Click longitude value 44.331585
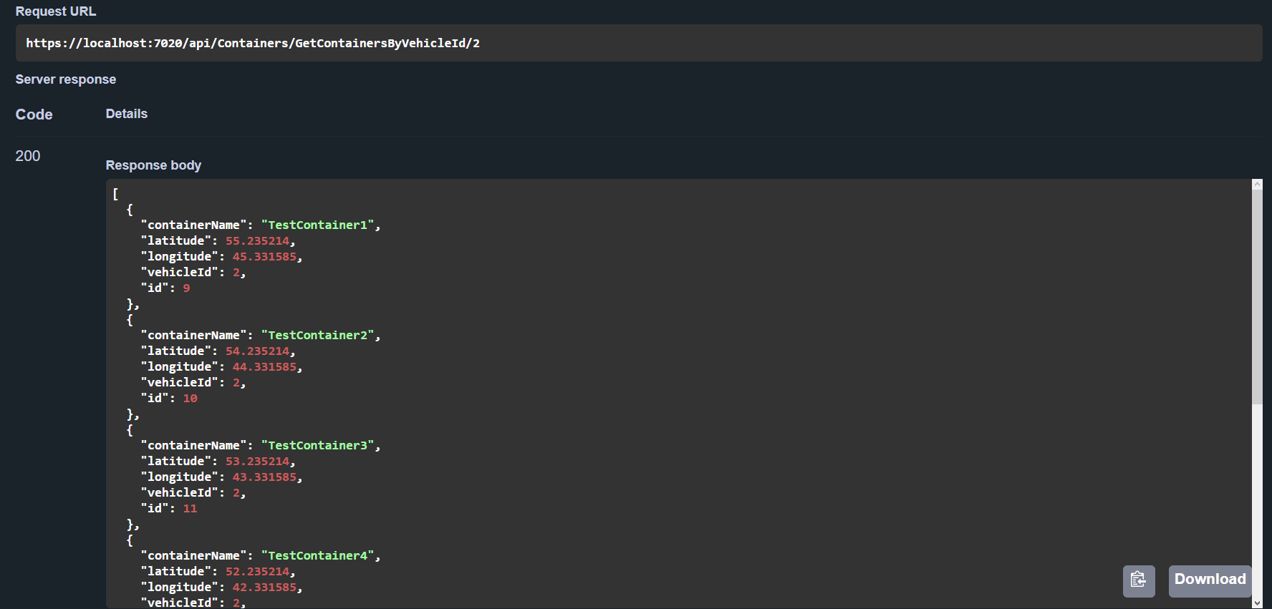 tap(264, 366)
